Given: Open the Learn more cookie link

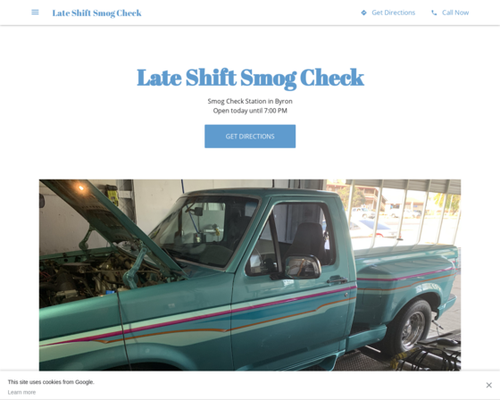Looking at the screenshot, I should tap(21, 392).
